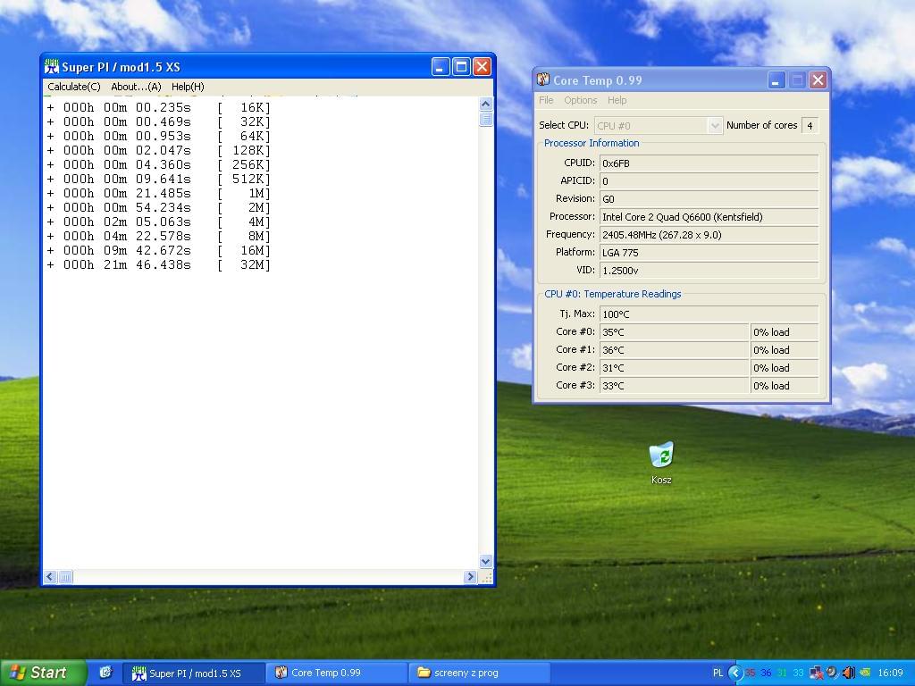Click the volume speaker tray icon
This screenshot has height=686, width=915.
click(848, 673)
